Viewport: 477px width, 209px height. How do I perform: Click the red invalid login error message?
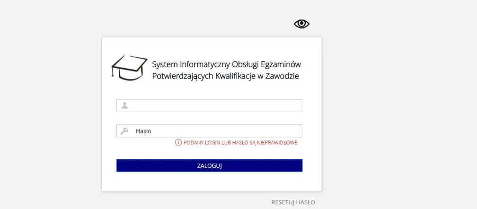pyautogui.click(x=240, y=142)
